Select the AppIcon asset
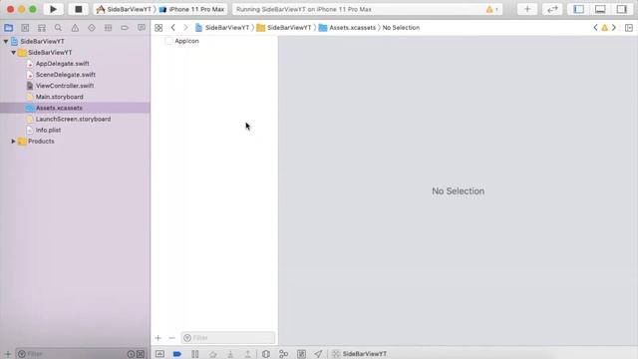This screenshot has width=638, height=359. pos(186,41)
